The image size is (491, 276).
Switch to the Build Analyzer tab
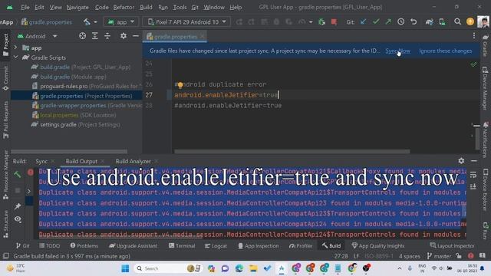click(x=133, y=161)
